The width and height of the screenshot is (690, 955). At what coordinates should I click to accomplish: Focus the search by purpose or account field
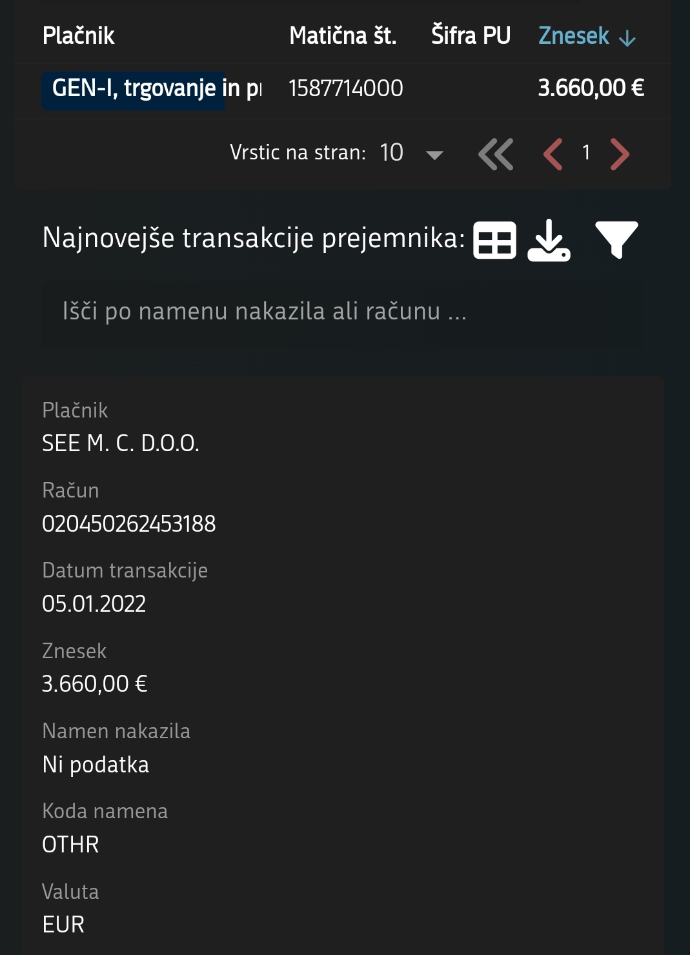point(342,312)
